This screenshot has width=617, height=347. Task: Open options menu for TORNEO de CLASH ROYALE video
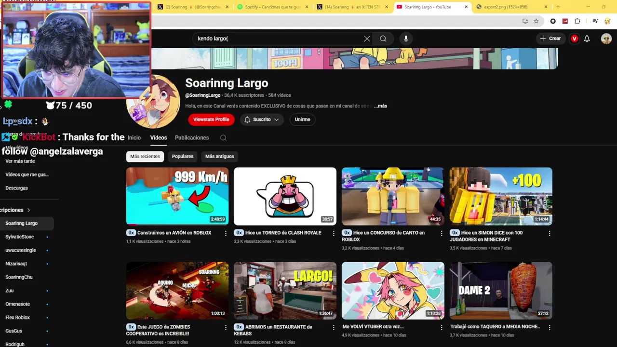pos(334,233)
